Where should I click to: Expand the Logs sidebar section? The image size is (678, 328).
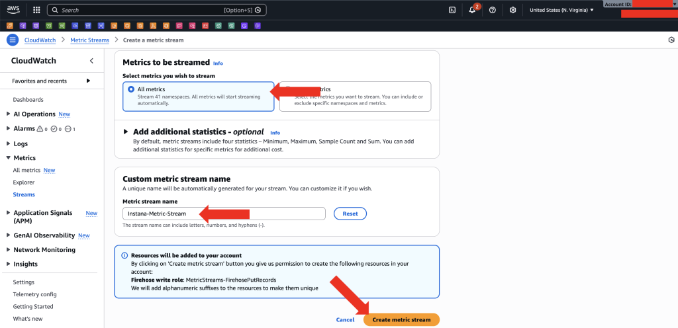[9, 143]
